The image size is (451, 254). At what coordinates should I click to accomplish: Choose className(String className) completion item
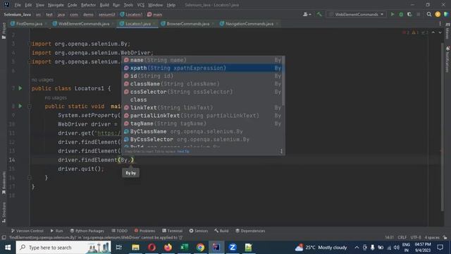[202, 84]
